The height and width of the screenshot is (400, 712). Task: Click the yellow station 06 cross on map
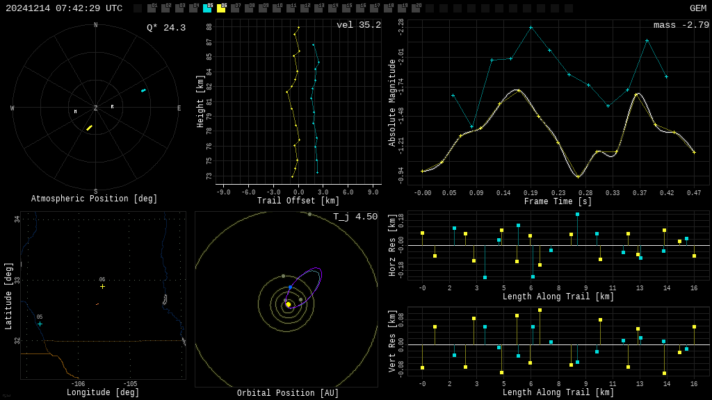pyautogui.click(x=102, y=286)
